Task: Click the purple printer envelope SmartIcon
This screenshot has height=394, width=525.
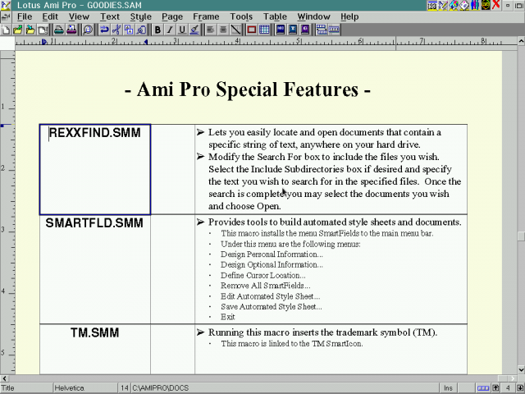Action: 71,30
